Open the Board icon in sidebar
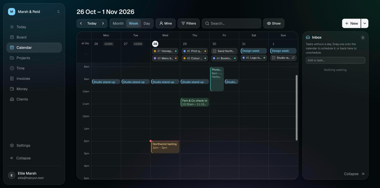The height and width of the screenshot is (188, 380). point(12,37)
